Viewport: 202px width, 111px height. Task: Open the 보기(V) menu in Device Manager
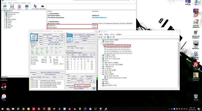[x=112, y=34]
